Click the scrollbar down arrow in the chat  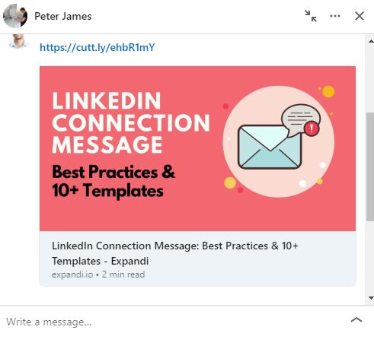pos(371,298)
